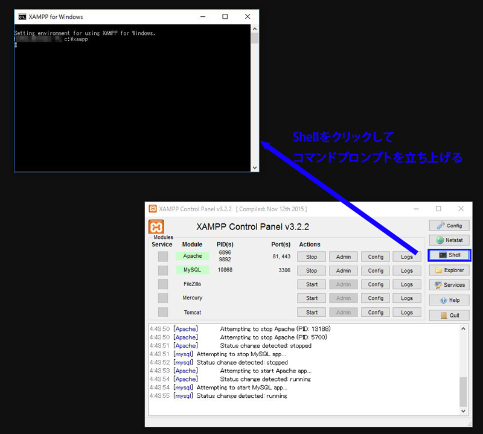
Task: Click shell window scrollbar down arrow
Action: click(255, 168)
